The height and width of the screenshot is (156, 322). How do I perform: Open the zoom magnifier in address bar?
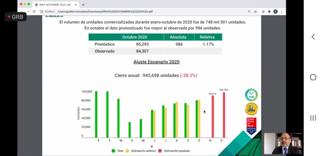click(249, 12)
